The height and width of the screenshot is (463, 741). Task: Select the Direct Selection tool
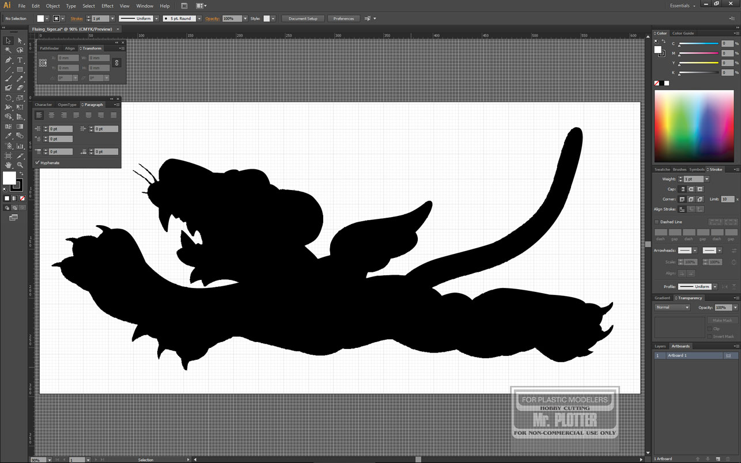coord(20,41)
